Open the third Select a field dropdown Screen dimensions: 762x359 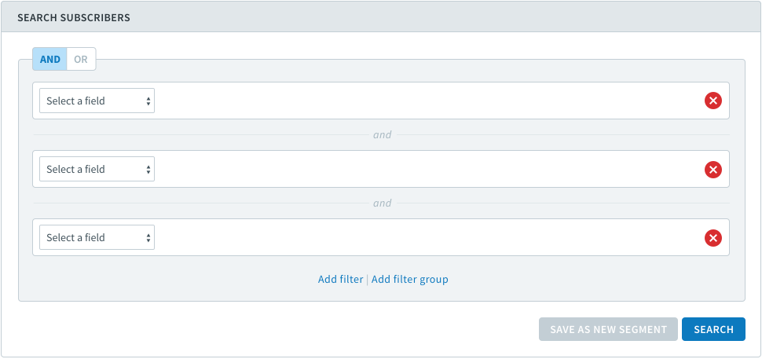tap(97, 237)
